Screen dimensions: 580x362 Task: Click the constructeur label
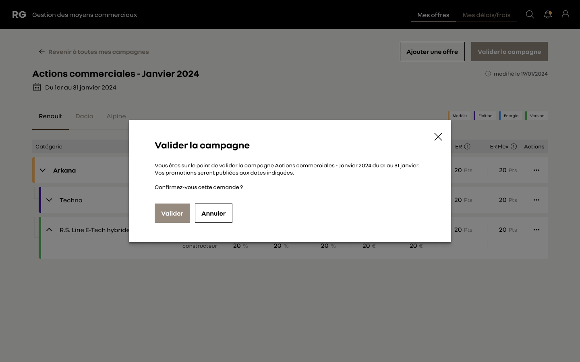(x=200, y=246)
